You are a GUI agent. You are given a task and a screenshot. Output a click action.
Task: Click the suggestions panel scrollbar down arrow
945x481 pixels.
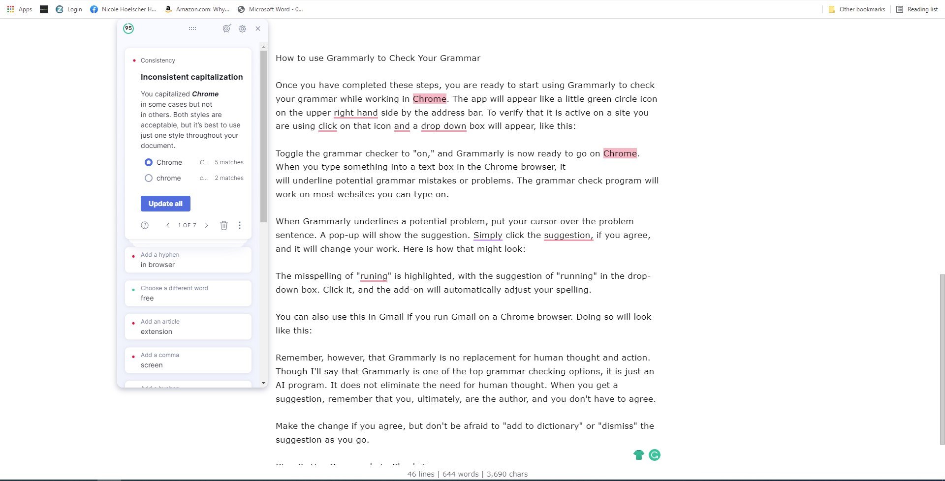[263, 383]
